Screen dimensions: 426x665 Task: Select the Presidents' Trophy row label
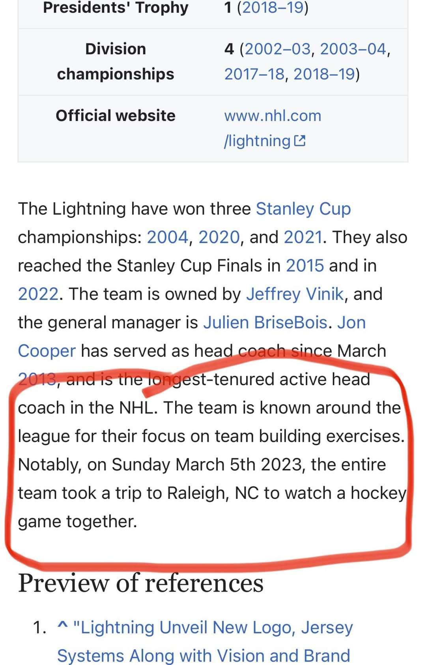[116, 7]
